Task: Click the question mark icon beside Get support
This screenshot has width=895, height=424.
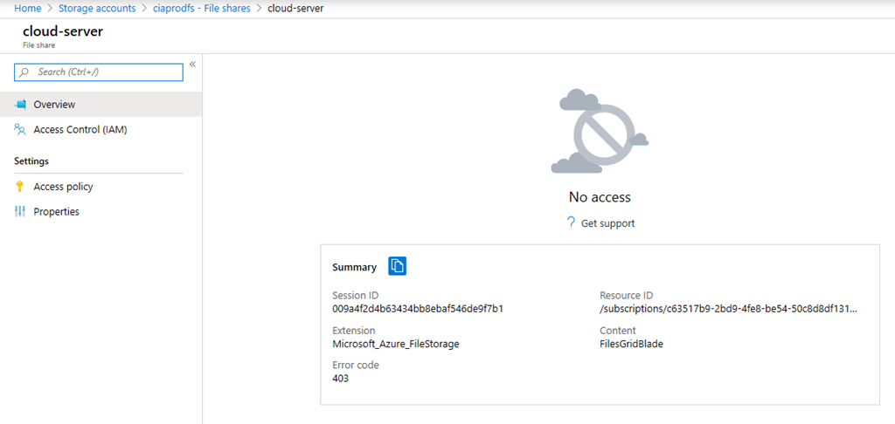Action: pyautogui.click(x=572, y=222)
